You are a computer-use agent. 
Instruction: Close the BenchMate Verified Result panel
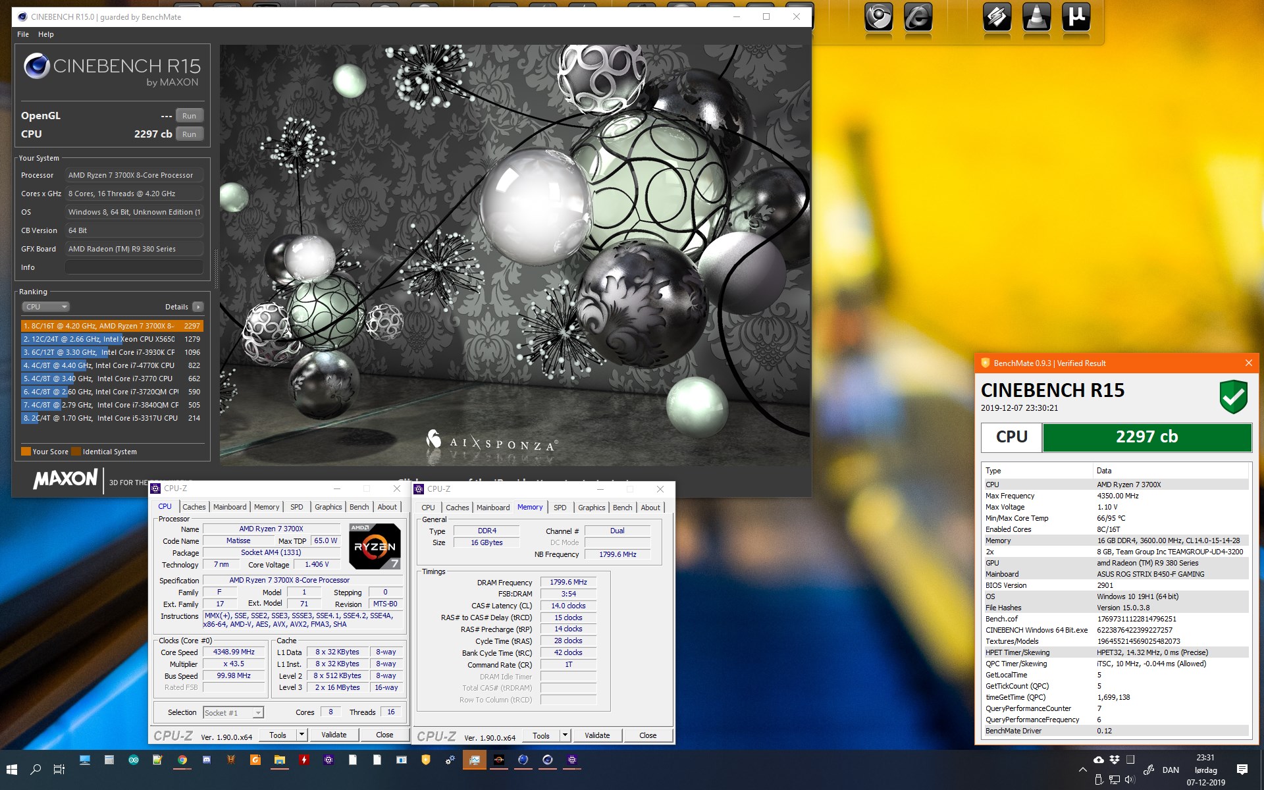click(x=1249, y=363)
